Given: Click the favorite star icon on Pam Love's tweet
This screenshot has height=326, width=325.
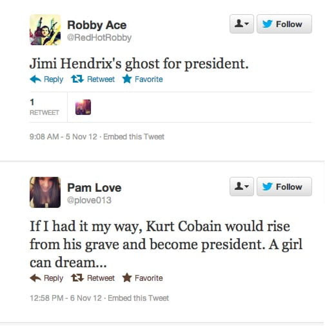Looking at the screenshot, I should tap(127, 278).
